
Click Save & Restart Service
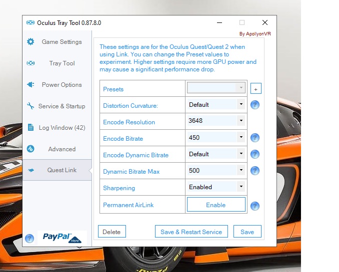[x=191, y=232]
